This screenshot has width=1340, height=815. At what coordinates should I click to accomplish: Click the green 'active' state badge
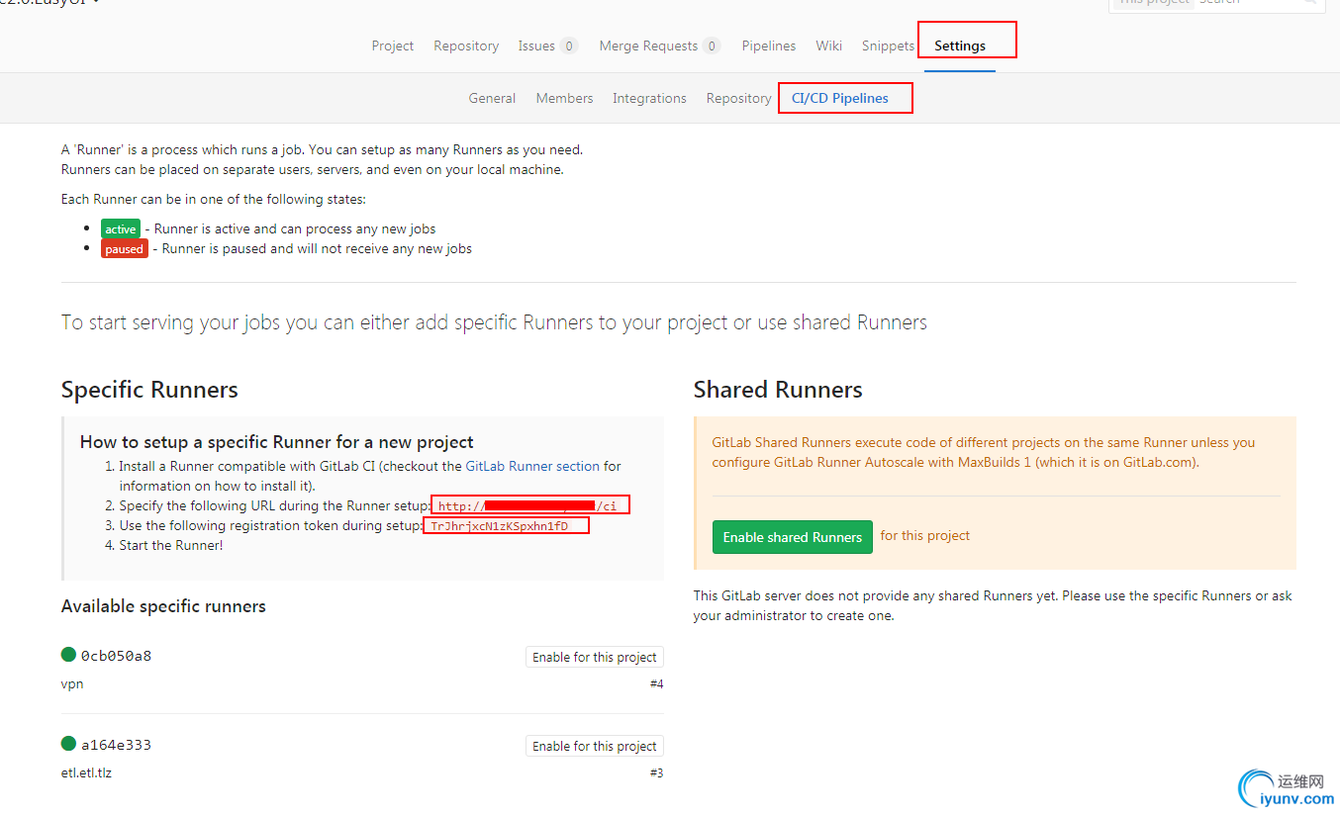pos(121,228)
